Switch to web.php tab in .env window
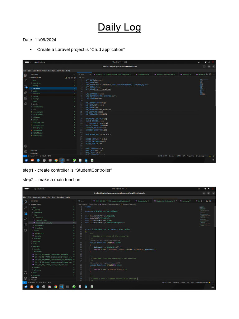The width and height of the screenshot is (239, 319). [185, 74]
